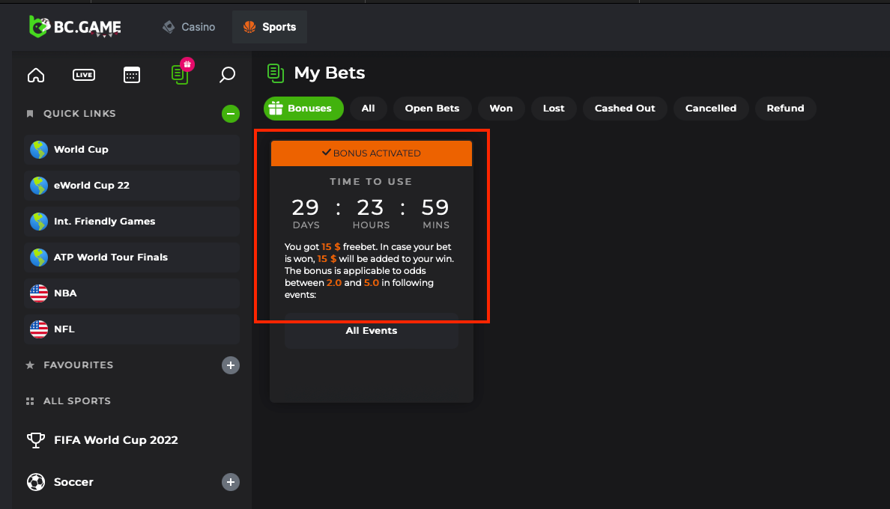Open the bet slip icon with gift badge
890x509 pixels.
point(180,73)
